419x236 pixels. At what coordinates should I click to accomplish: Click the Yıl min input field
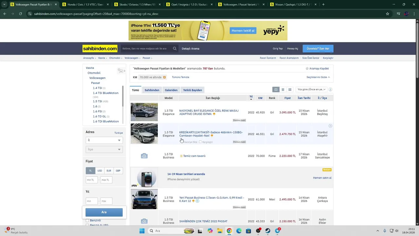92,201
